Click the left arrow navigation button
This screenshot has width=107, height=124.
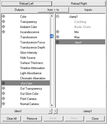50,111
